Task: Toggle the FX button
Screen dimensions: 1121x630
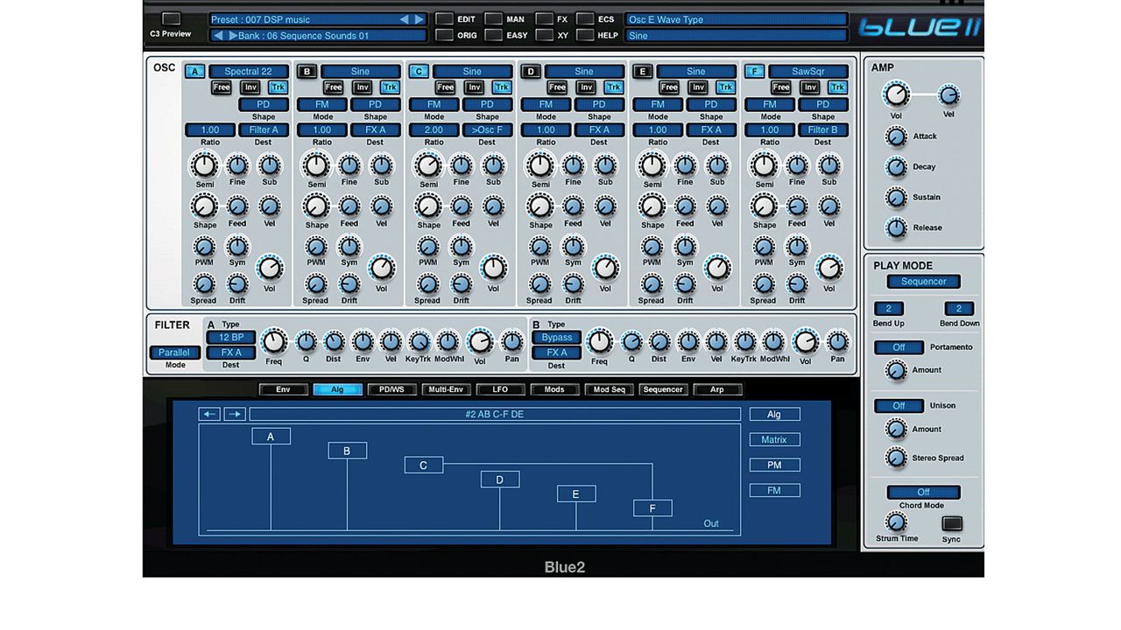Action: [544, 18]
